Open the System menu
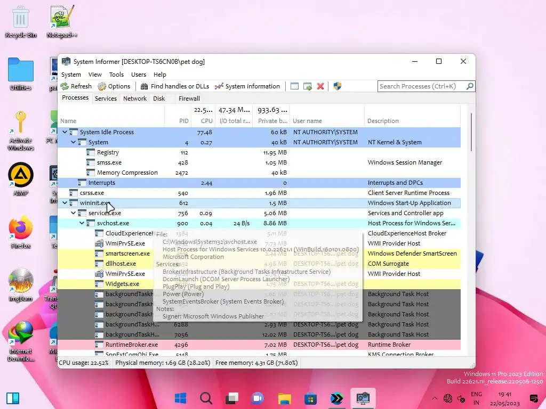Viewport: 546px width, 409px height. [x=71, y=75]
